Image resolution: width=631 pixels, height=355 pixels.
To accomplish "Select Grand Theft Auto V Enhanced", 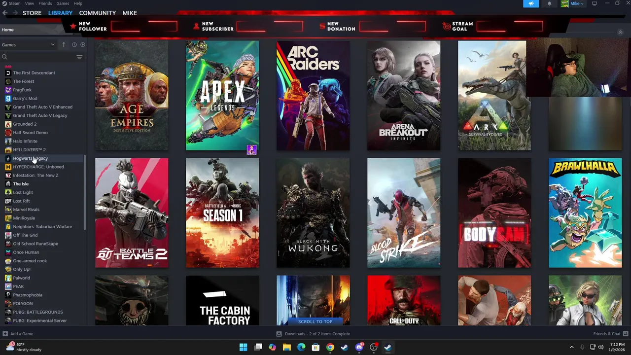I will point(42,107).
